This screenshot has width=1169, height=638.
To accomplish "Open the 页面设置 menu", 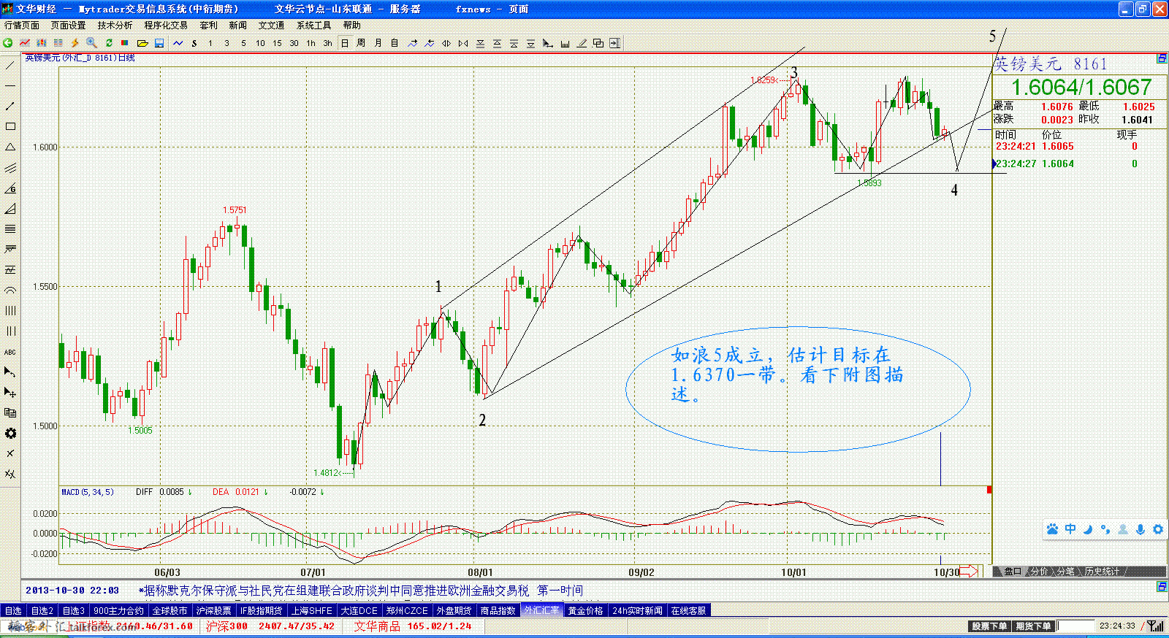I will click(69, 25).
